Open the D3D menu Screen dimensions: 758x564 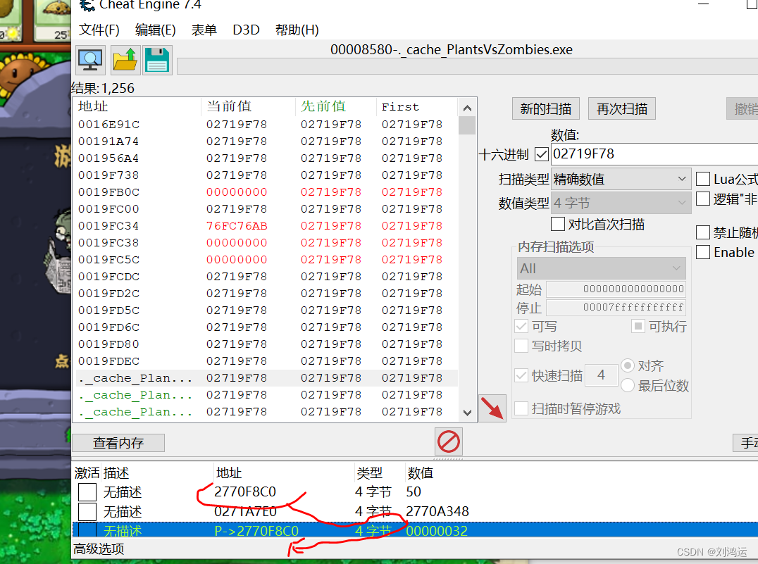tap(246, 30)
